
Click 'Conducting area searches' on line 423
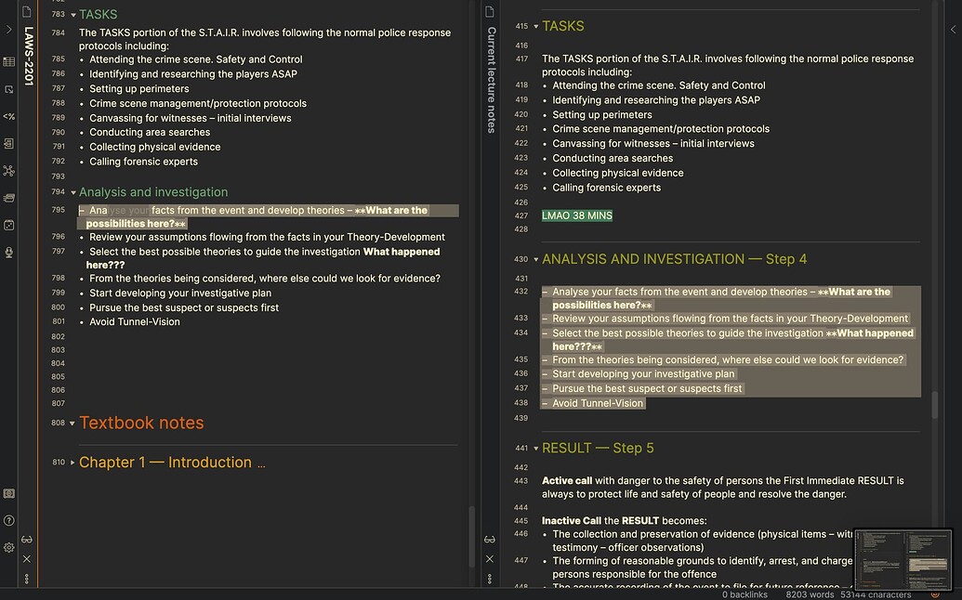pyautogui.click(x=613, y=158)
